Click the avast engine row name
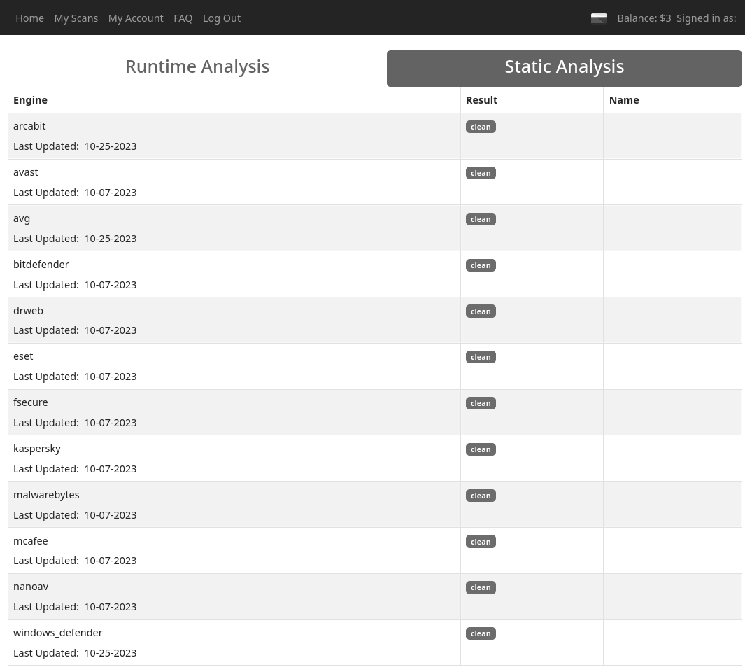Viewport: 745px width, 672px height. tap(26, 172)
